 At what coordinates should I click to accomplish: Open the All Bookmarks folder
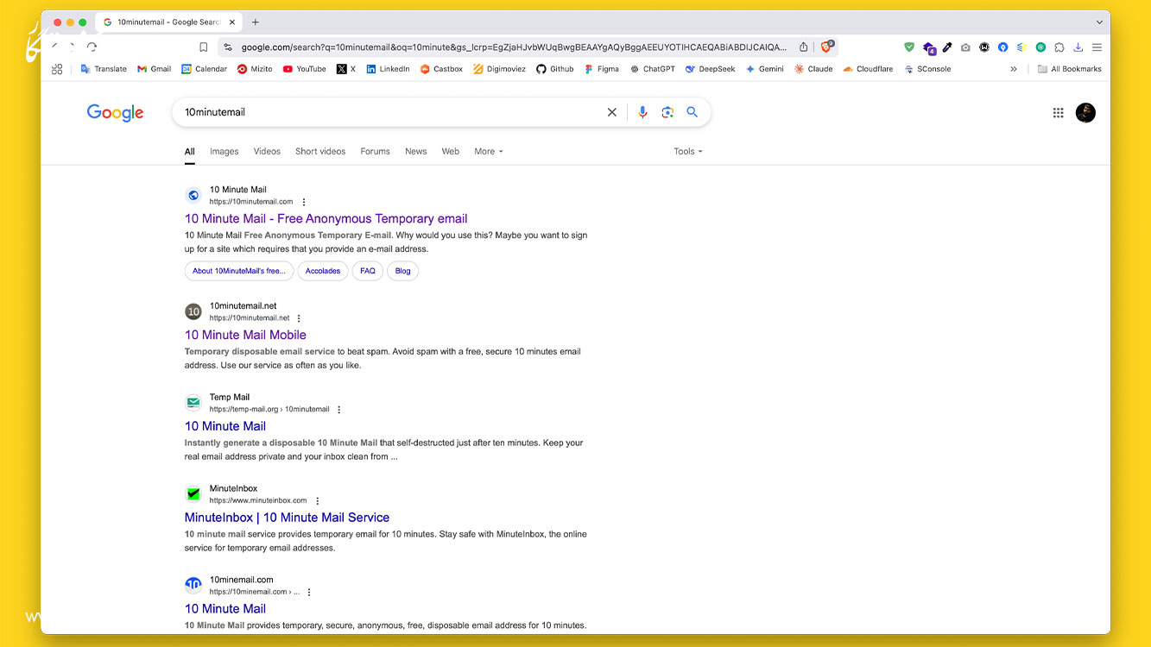pyautogui.click(x=1069, y=69)
